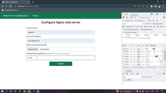Enable the Preserve log checkbox
Image resolution: width=166 pixels, height=93 pixels.
click(x=139, y=17)
